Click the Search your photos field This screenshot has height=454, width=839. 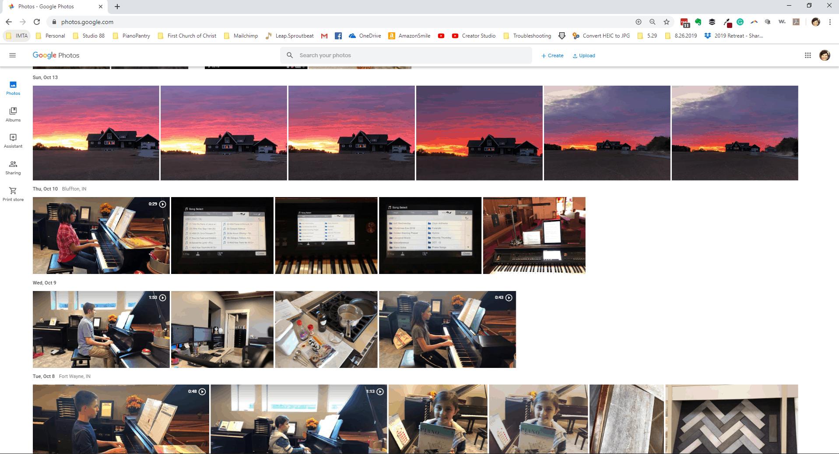[406, 55]
